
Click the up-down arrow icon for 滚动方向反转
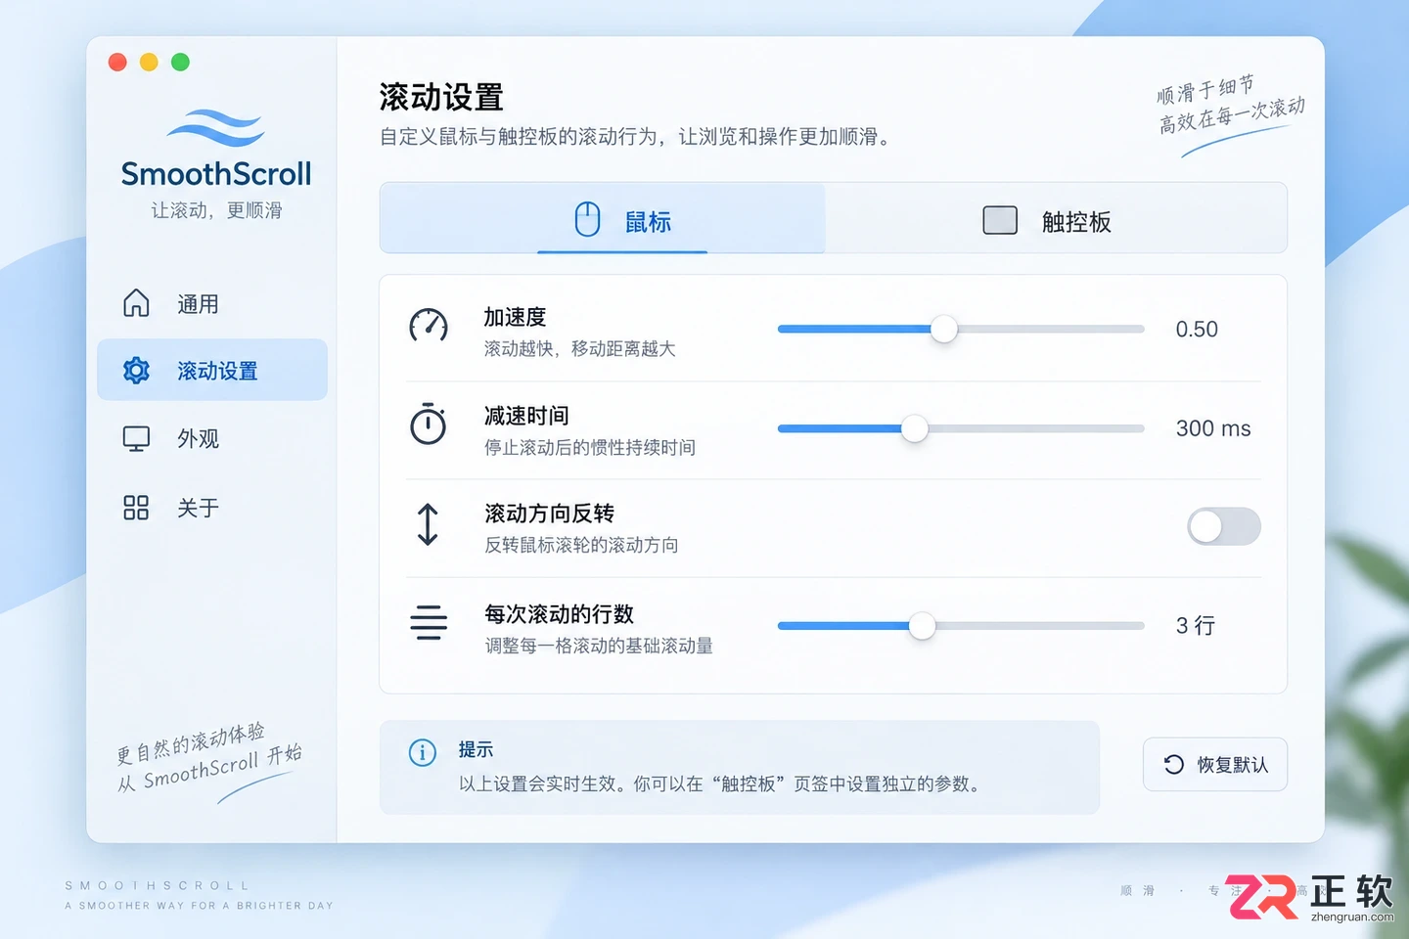click(x=428, y=524)
